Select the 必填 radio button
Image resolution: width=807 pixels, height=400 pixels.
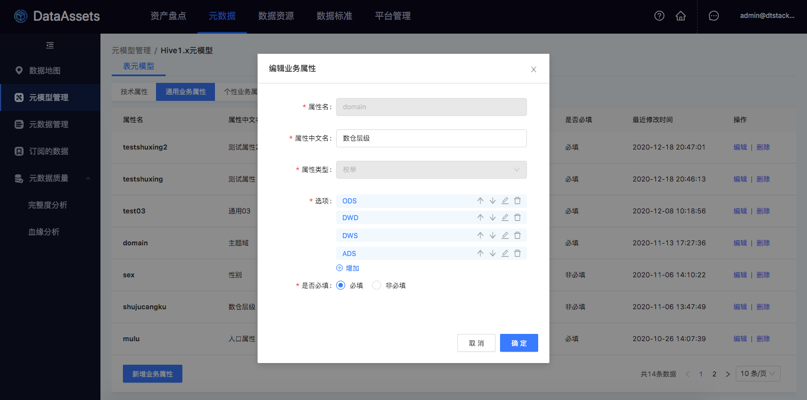[x=341, y=285]
